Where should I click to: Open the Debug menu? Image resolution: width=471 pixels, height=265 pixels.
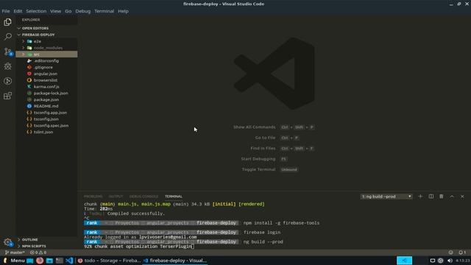point(83,11)
